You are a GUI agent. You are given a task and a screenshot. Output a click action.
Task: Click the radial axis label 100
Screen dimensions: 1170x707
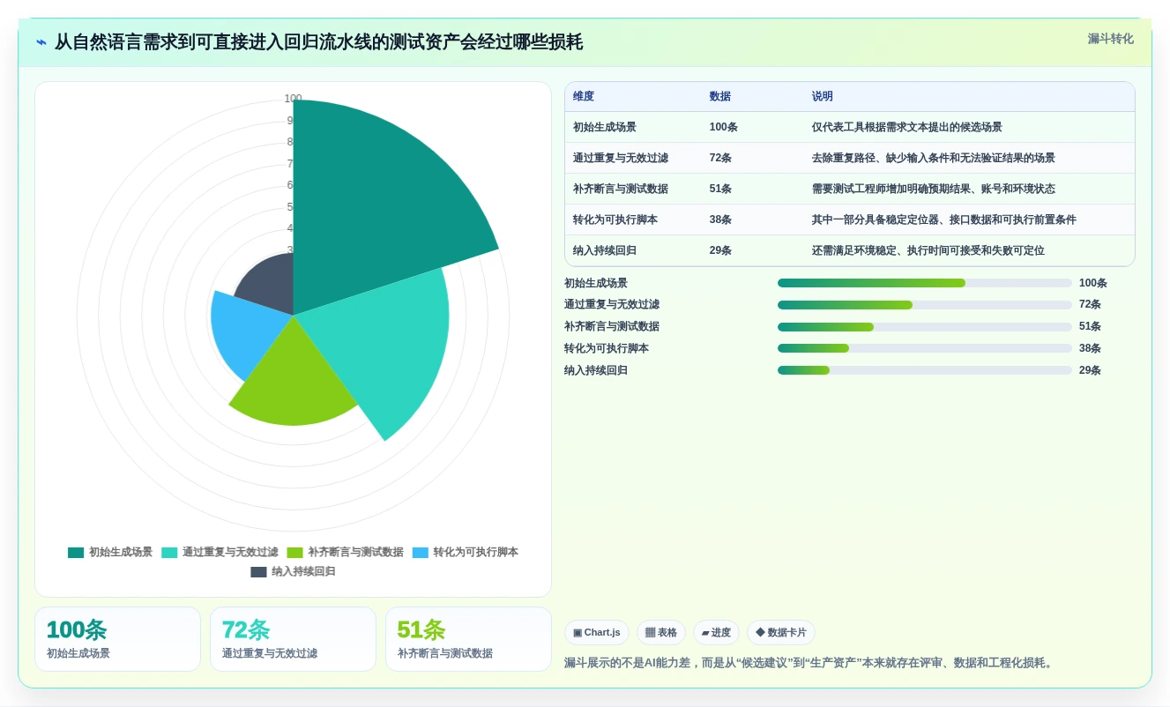pos(293,99)
